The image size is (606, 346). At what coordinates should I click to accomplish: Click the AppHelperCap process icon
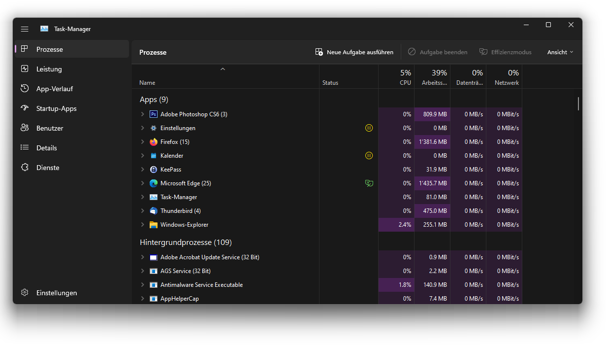(x=154, y=299)
